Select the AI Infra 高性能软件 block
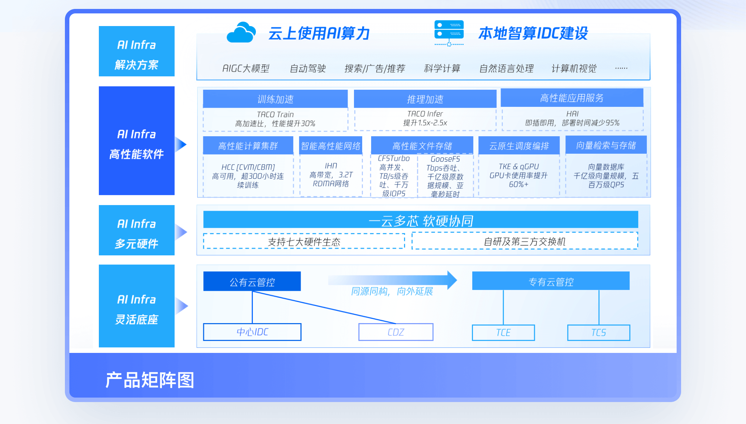Image resolution: width=746 pixels, height=424 pixels. click(137, 141)
